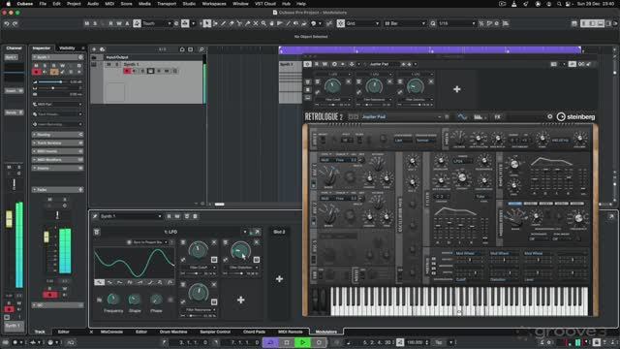Toggle Solo on Synth 1 track row
This screenshot has height=349, width=620.
click(x=116, y=64)
